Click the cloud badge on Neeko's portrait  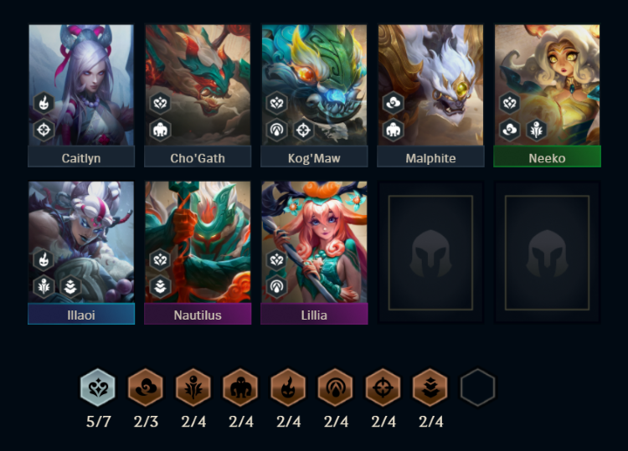509,130
